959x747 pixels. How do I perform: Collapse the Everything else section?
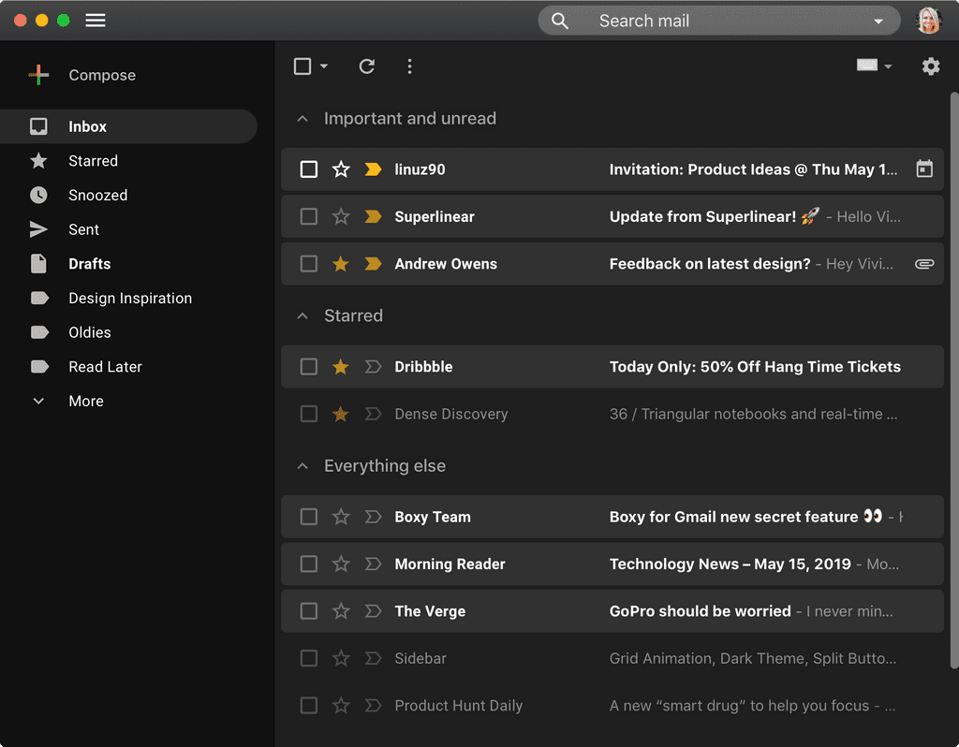(302, 466)
